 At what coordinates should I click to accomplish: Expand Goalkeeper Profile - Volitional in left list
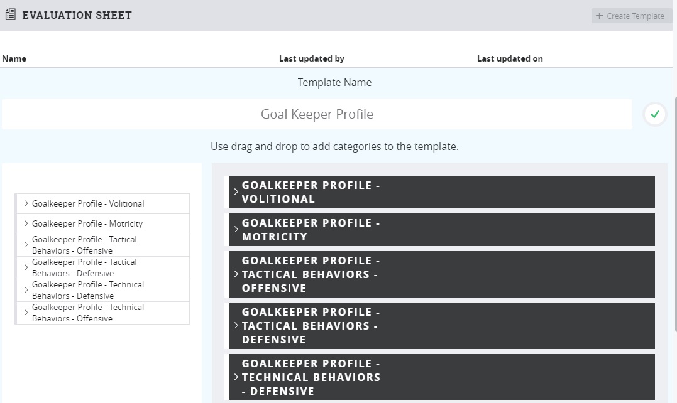tap(26, 203)
